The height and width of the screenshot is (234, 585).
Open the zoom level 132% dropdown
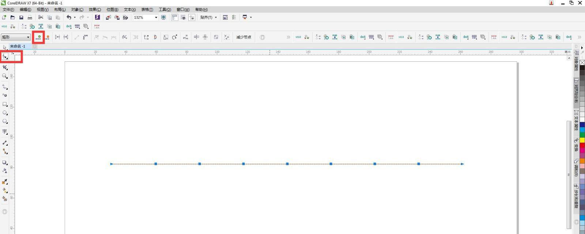click(x=156, y=18)
